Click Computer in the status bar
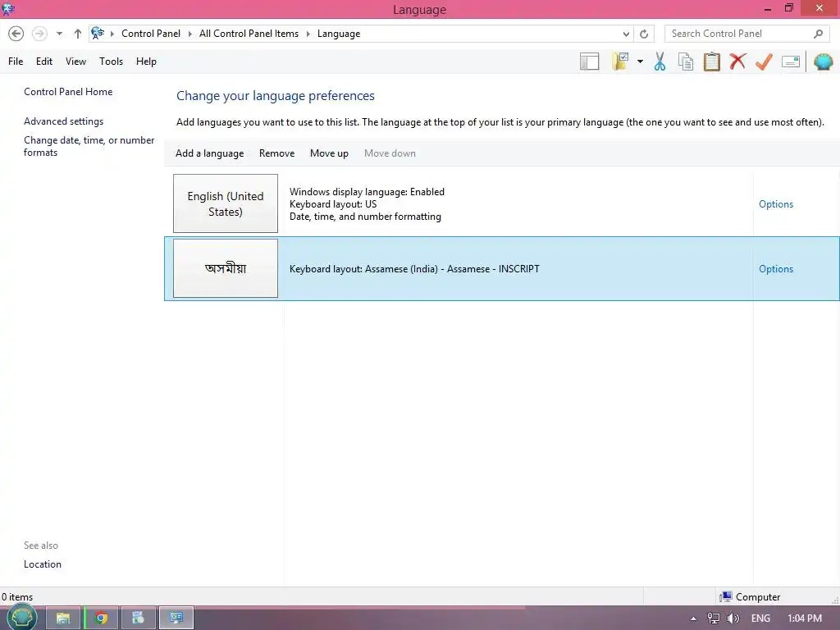Viewport: 840px width, 630px height. point(750,597)
